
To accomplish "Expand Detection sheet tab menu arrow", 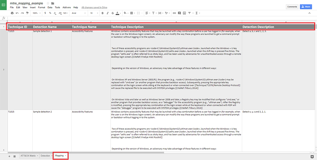I will tap(52, 156).
